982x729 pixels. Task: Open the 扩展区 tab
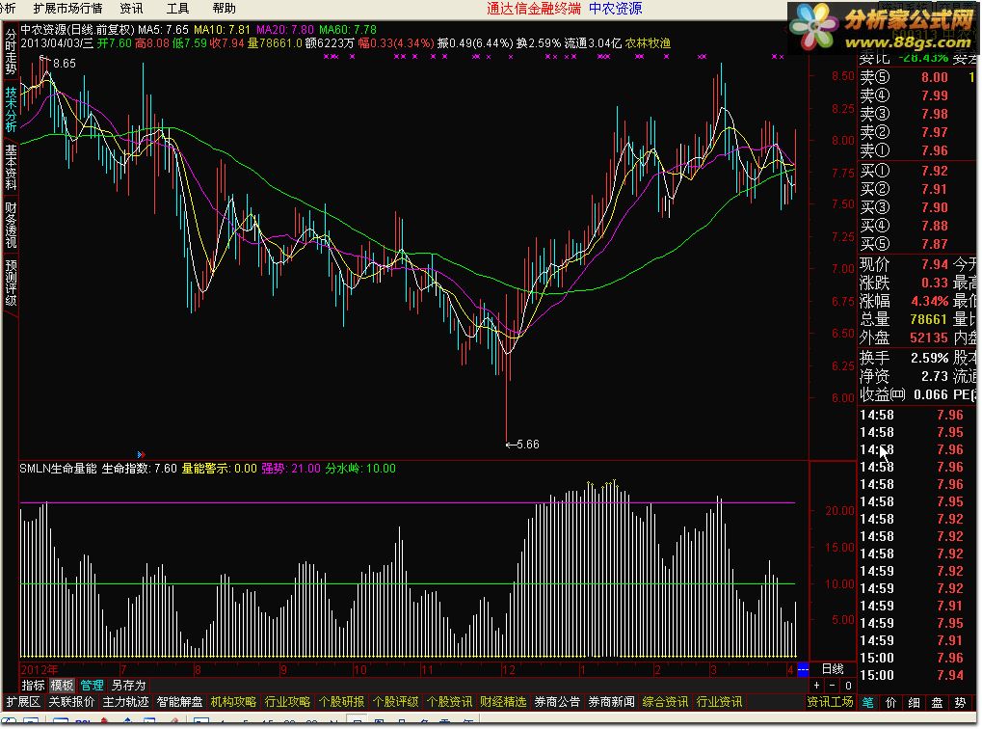[23, 701]
